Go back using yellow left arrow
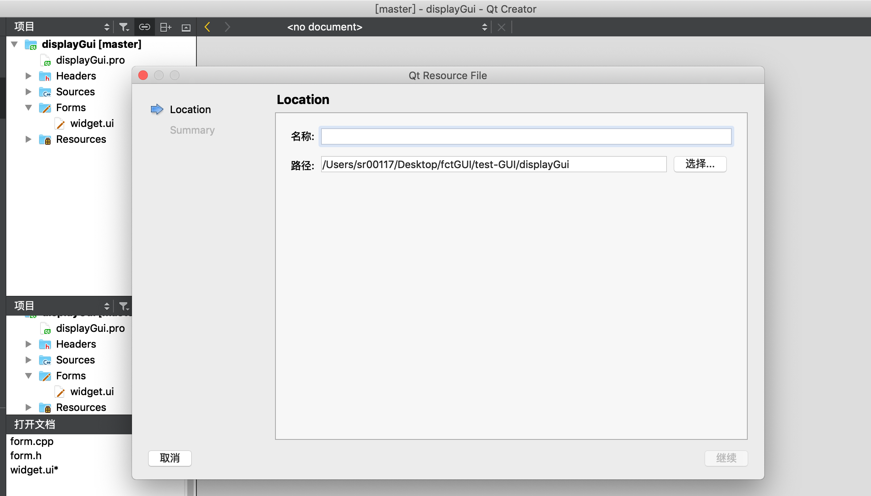The width and height of the screenshot is (871, 496). [x=207, y=27]
